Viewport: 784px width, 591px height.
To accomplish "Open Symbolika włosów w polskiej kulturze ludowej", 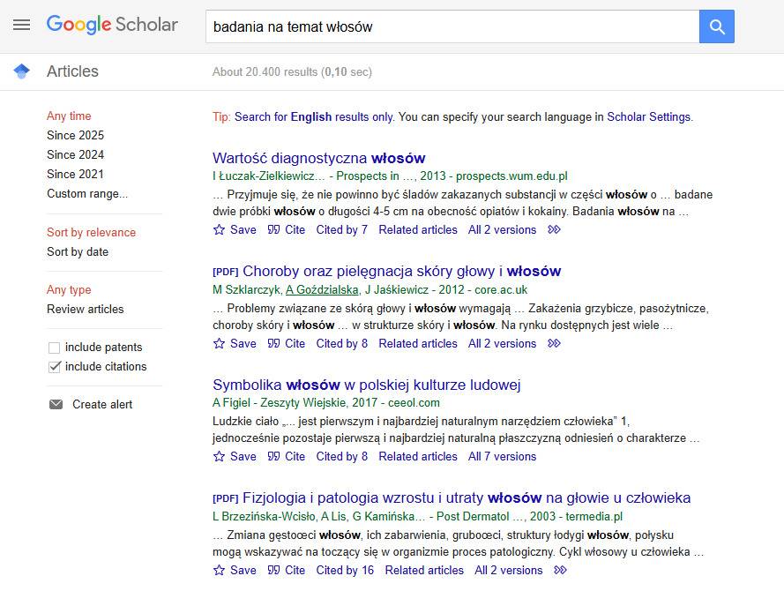I will tap(366, 385).
